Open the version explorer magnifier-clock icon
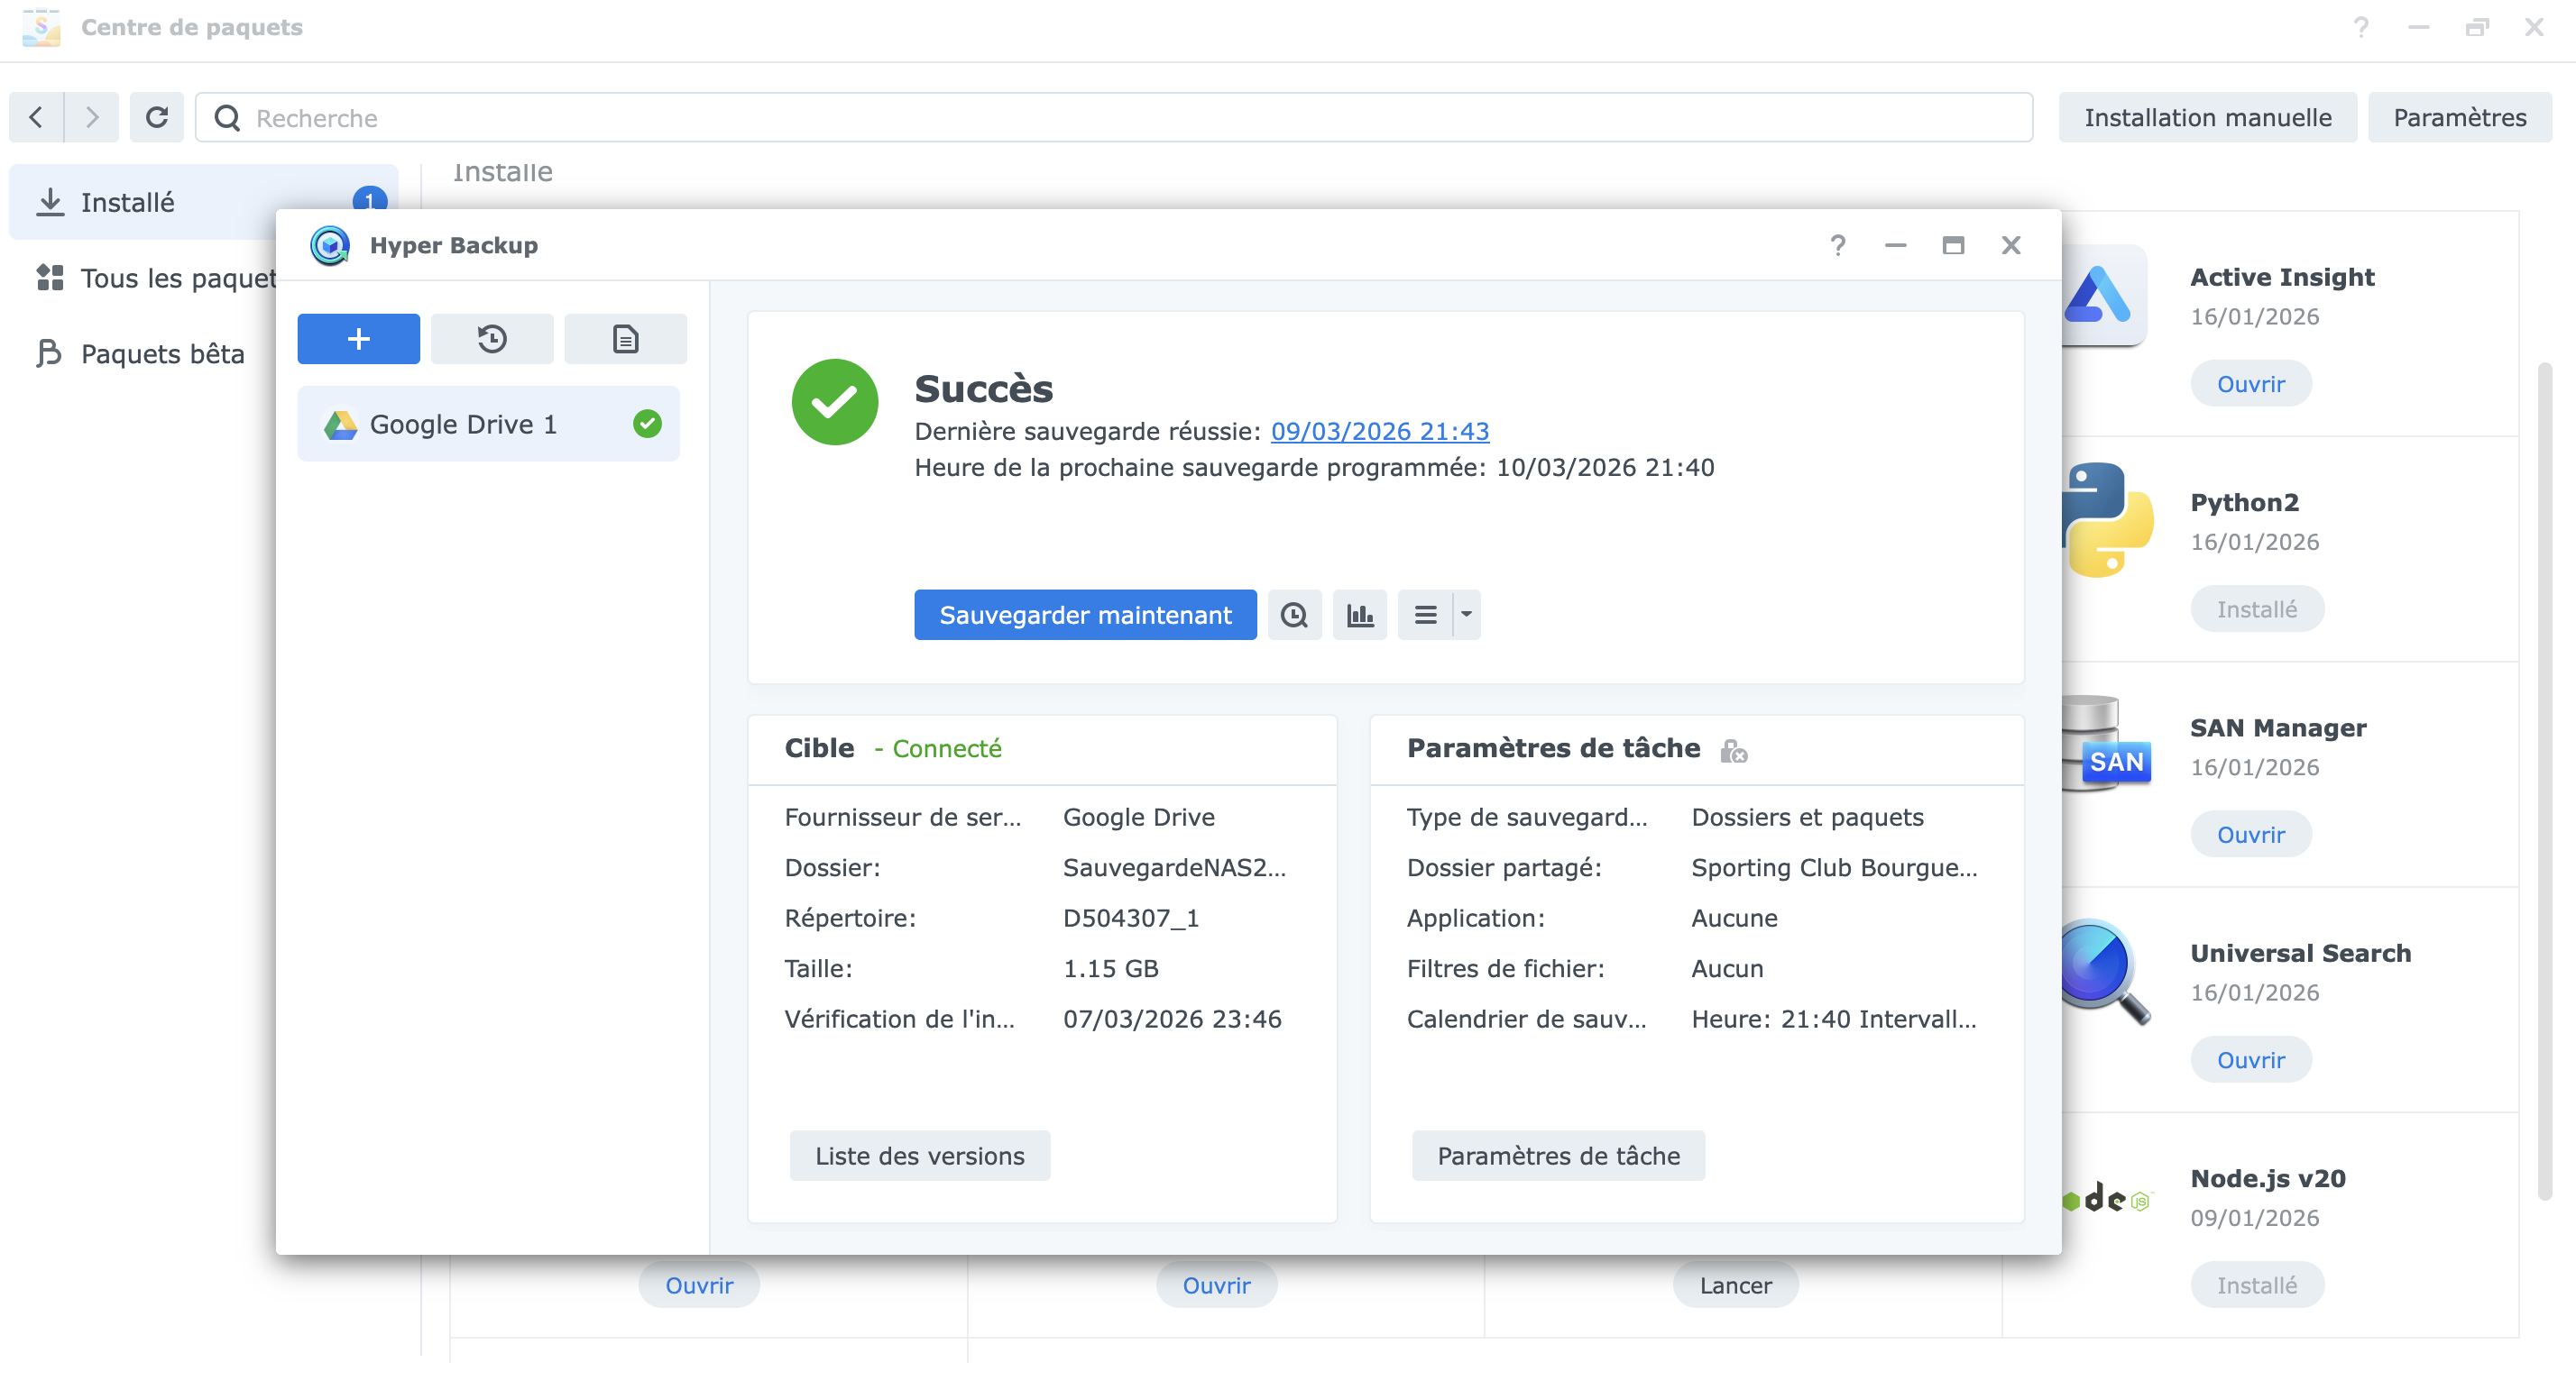 point(1294,615)
